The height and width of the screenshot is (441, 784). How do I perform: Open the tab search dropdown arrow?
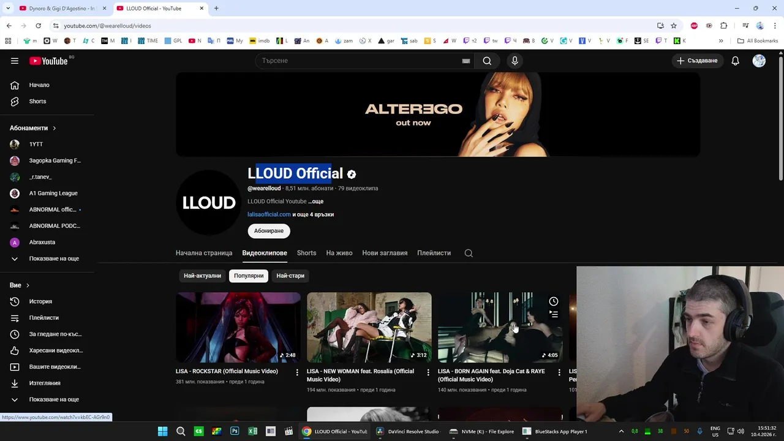pyautogui.click(x=8, y=9)
